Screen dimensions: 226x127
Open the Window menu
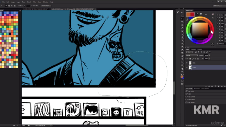point(46,2)
